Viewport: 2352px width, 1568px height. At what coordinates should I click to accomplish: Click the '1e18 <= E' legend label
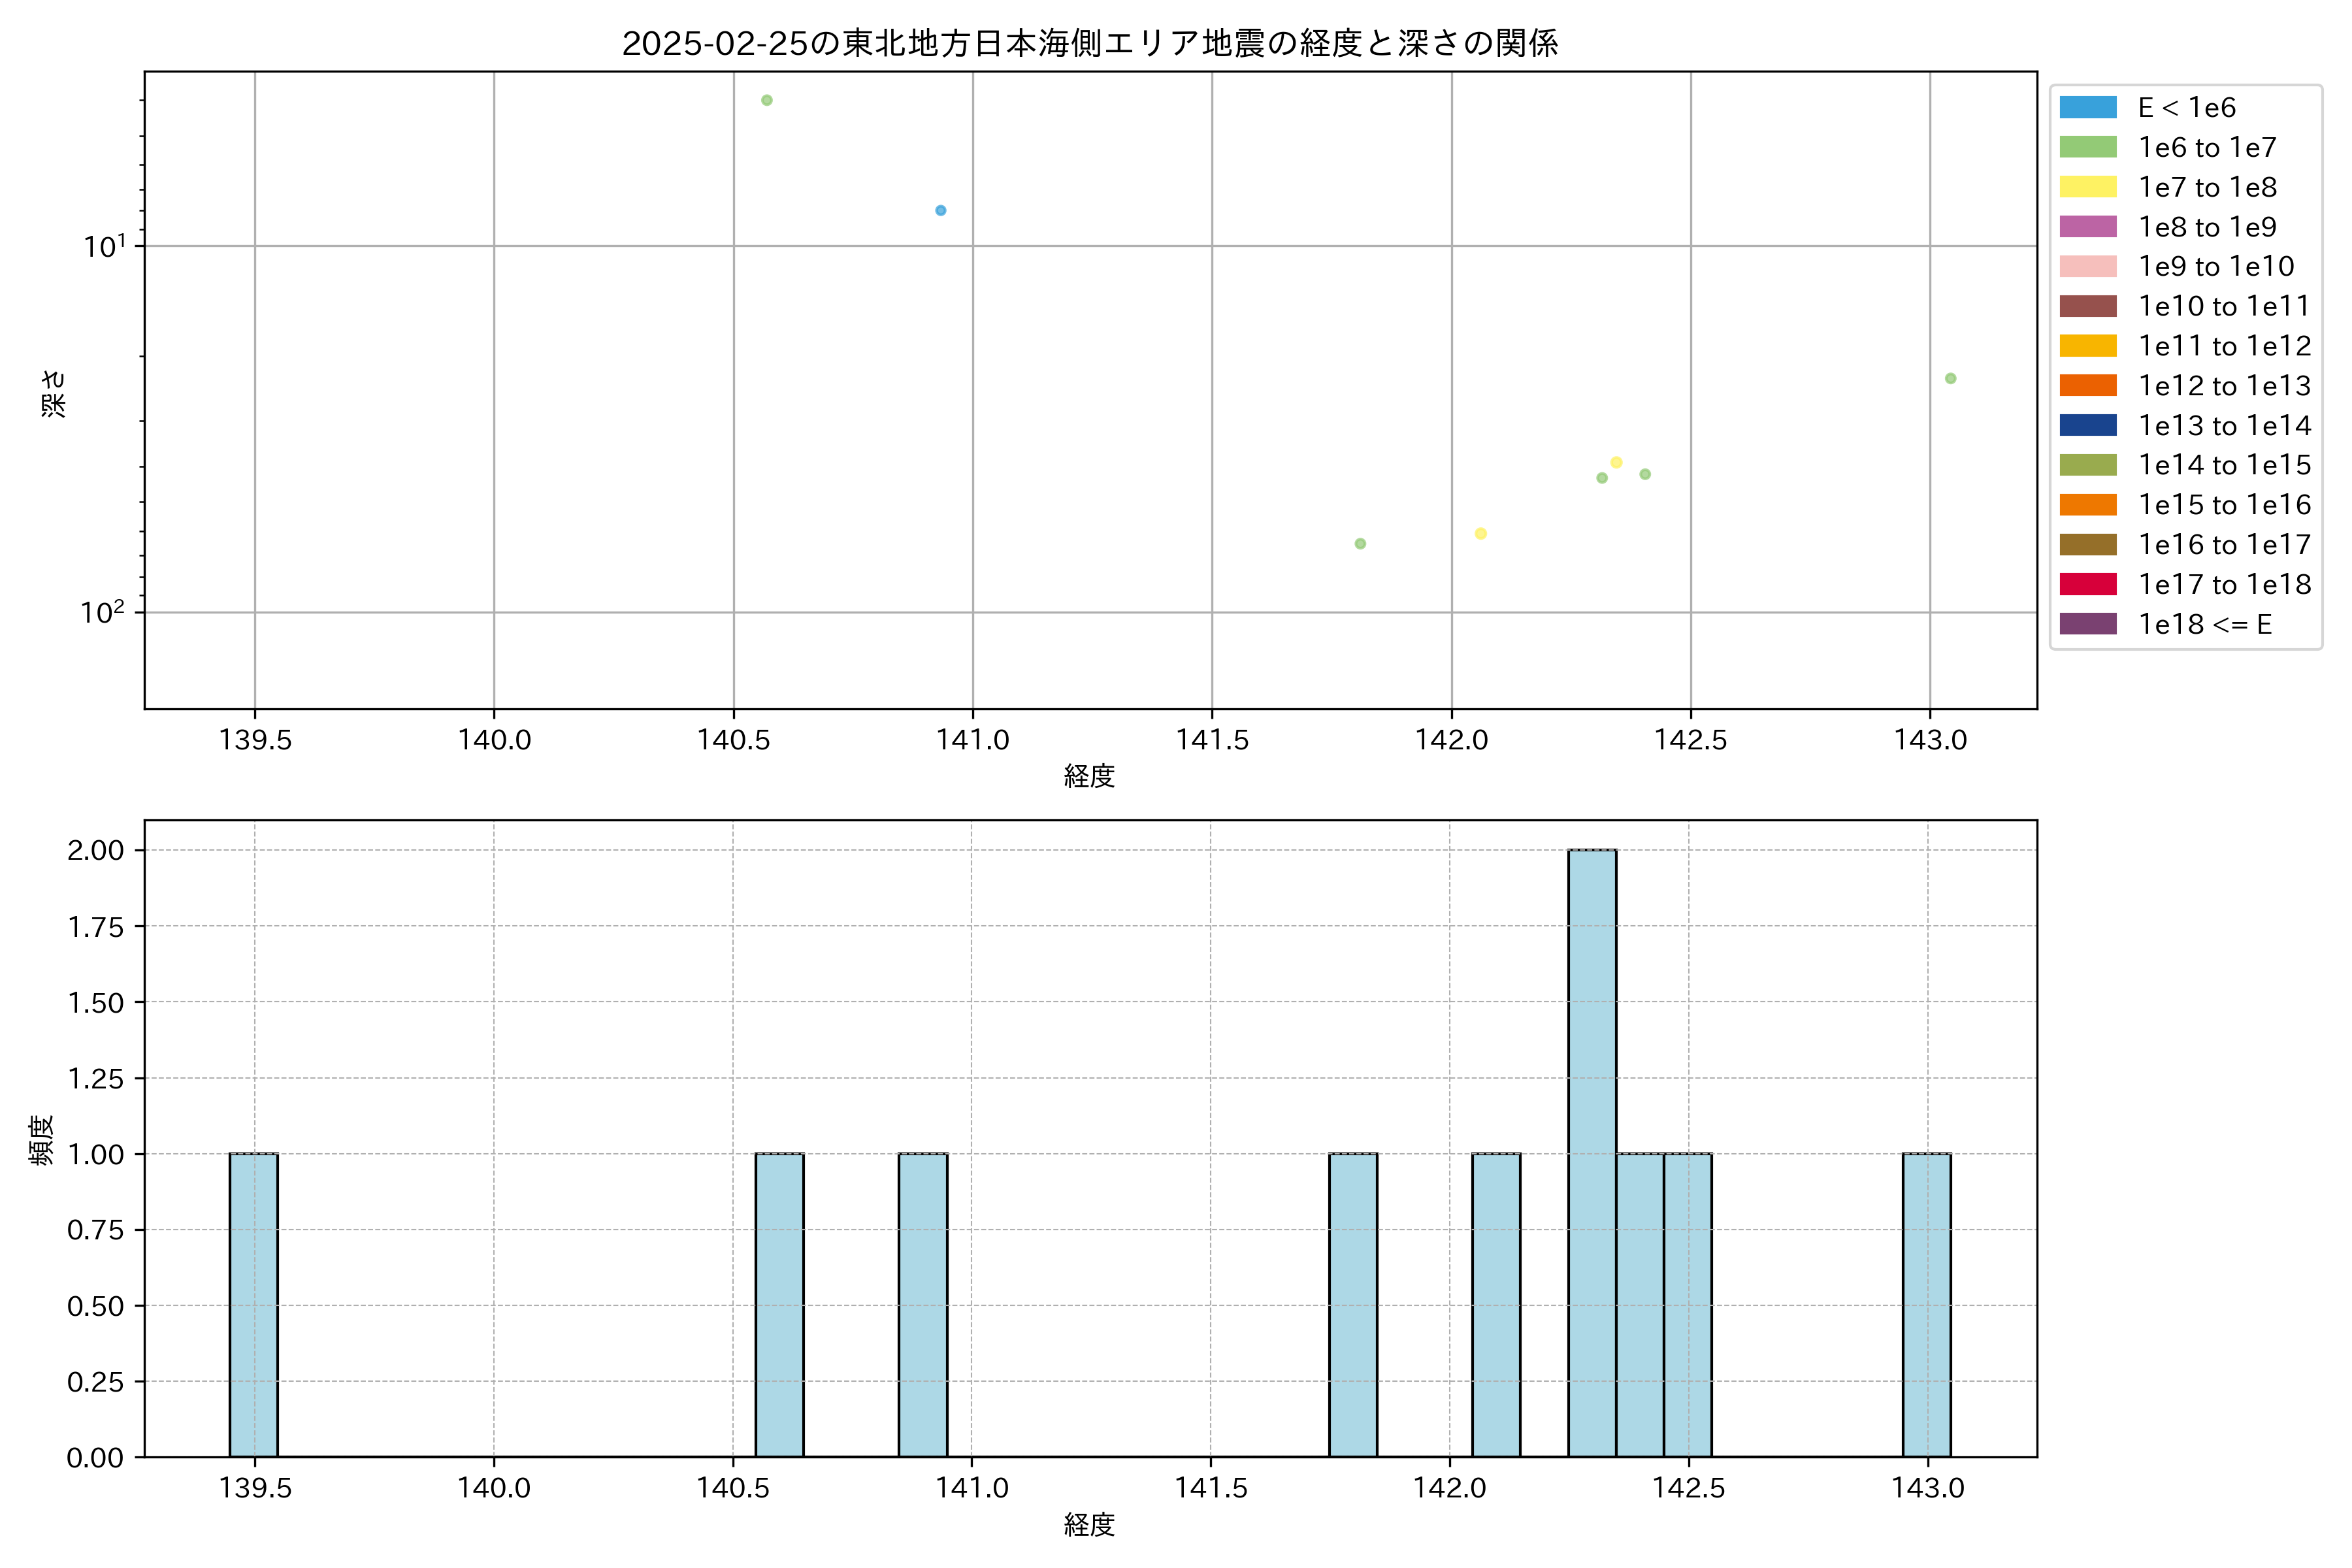coord(2204,624)
